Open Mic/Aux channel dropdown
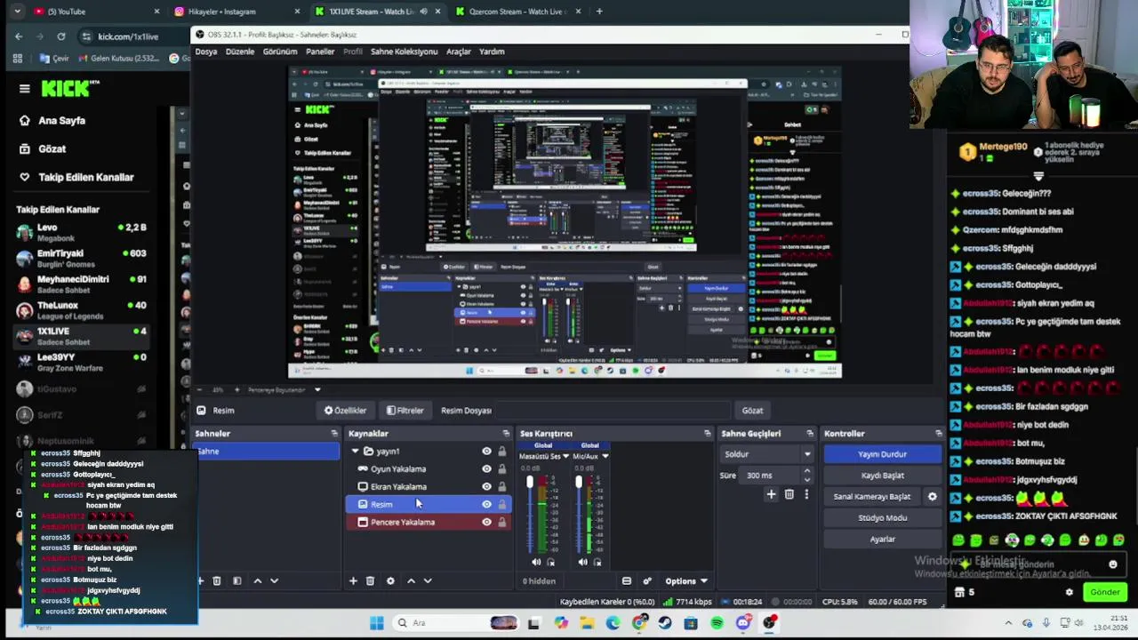Screen dimensions: 1138x640 pyautogui.click(x=605, y=456)
